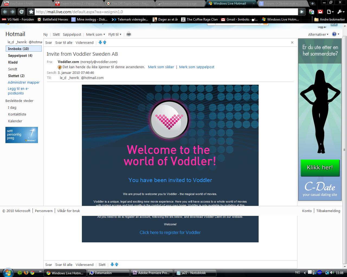Screen dimensions: 347x277
Task: Open the Søppelpost (4) folder
Action: click(x=20, y=55)
